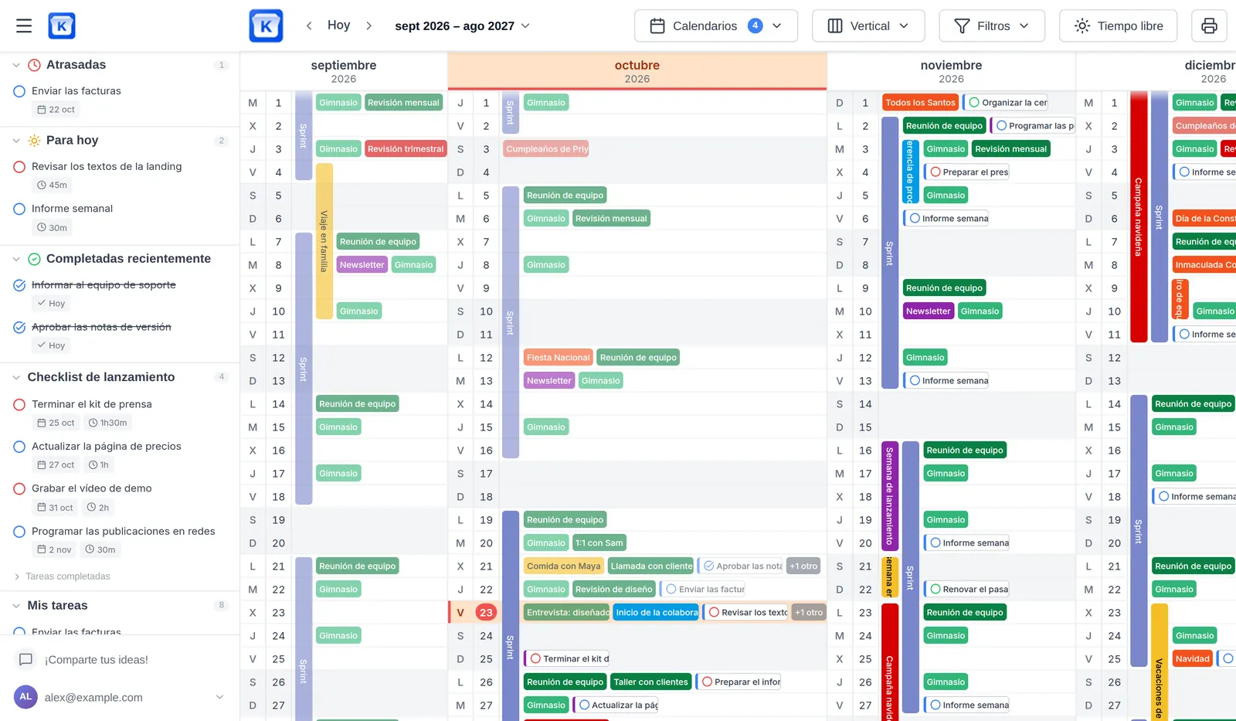
Task: Click the sun icon in Tiempo libre
Action: tap(1082, 26)
